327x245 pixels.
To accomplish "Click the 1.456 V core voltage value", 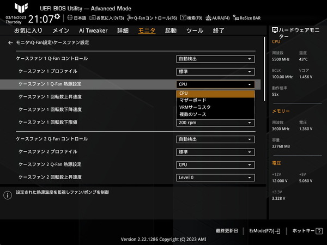I will (x=306, y=77).
